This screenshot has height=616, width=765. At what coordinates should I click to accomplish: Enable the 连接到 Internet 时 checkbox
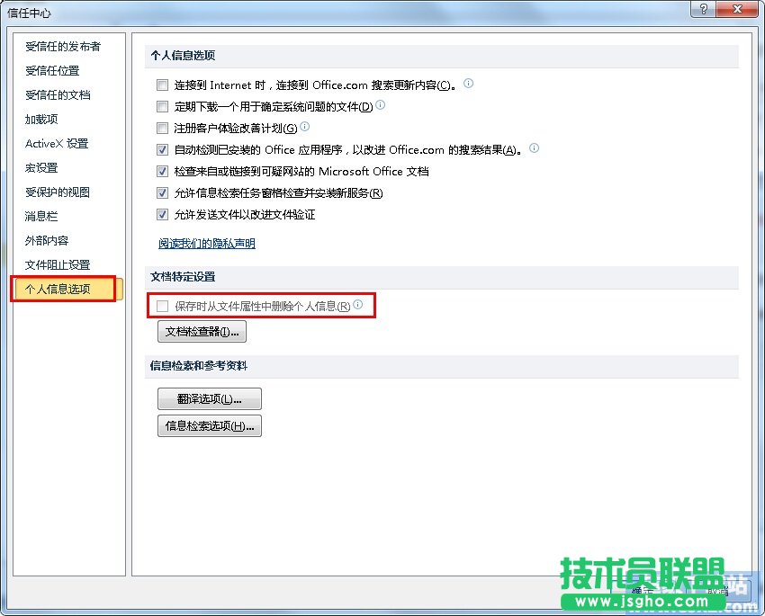coord(163,85)
